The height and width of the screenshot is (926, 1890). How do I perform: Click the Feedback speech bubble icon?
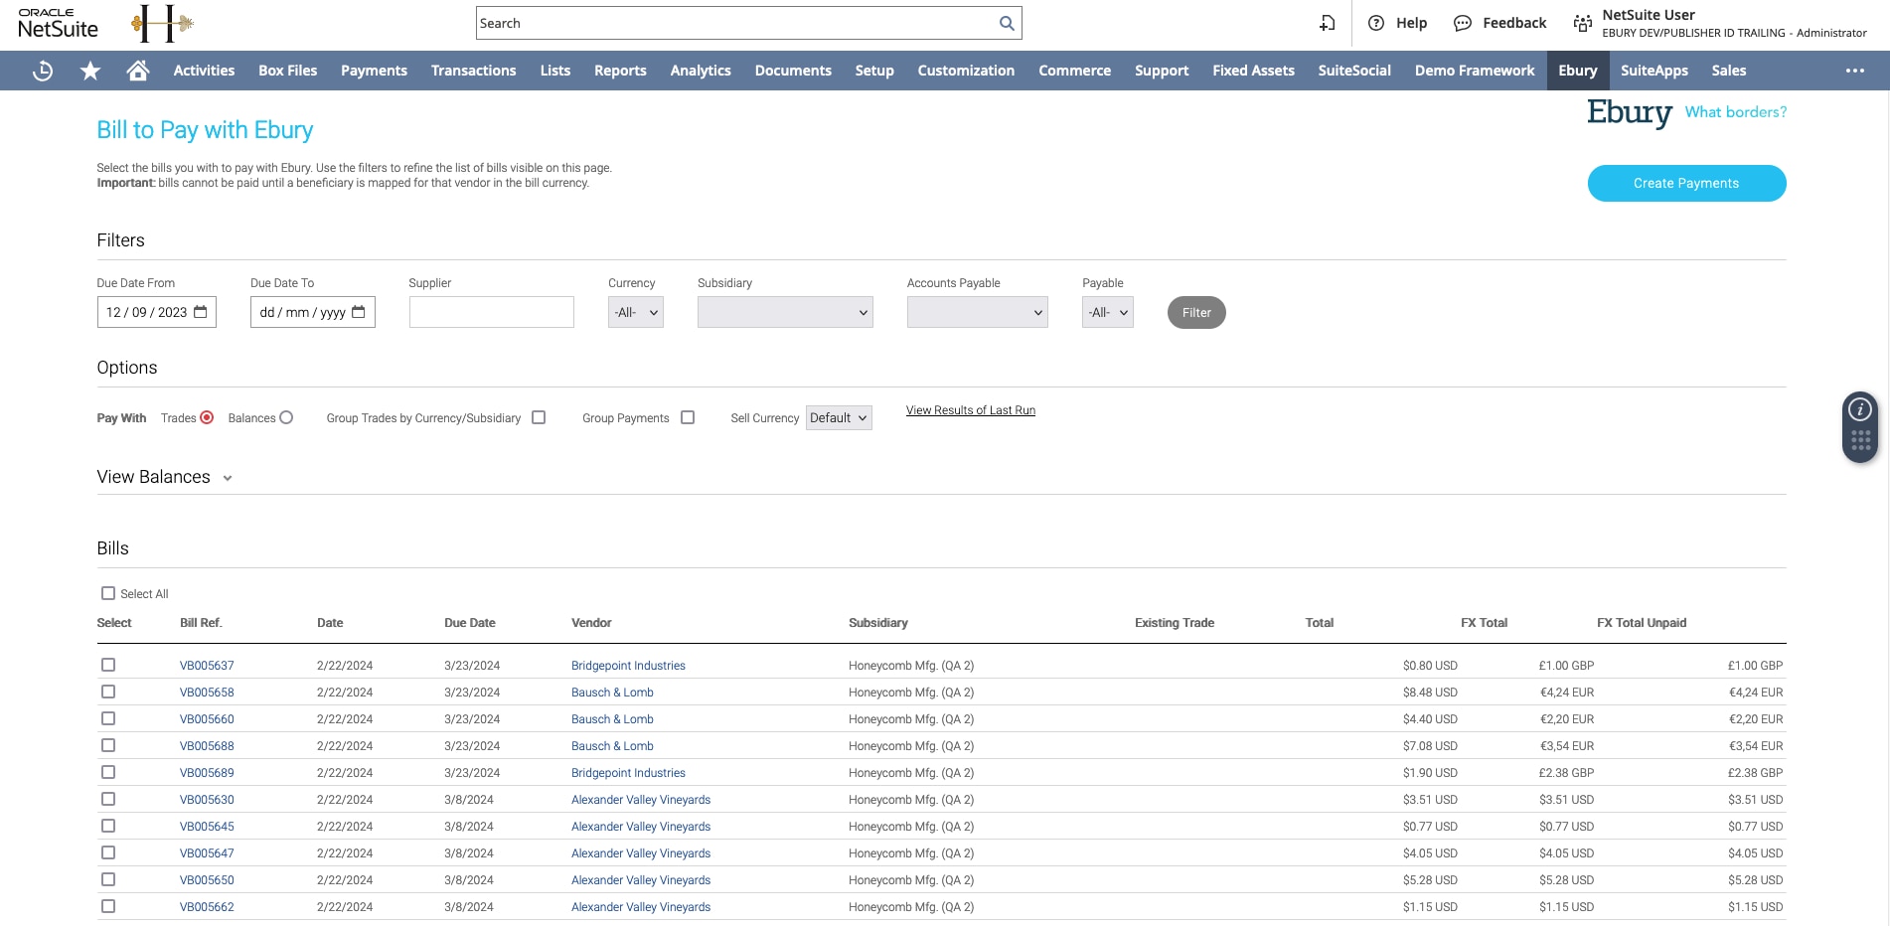click(1462, 23)
